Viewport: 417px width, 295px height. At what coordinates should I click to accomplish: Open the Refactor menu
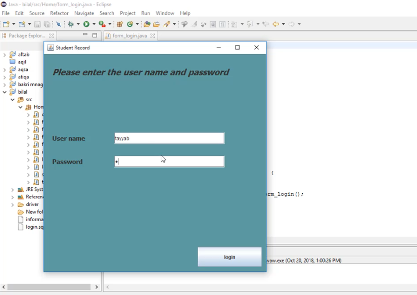[59, 13]
